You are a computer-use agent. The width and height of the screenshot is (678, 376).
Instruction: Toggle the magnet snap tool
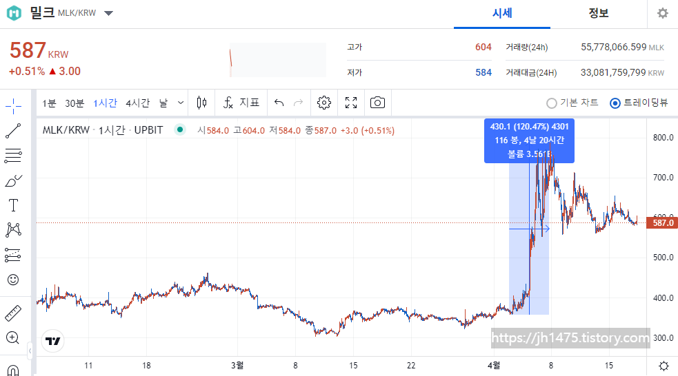pos(13,370)
